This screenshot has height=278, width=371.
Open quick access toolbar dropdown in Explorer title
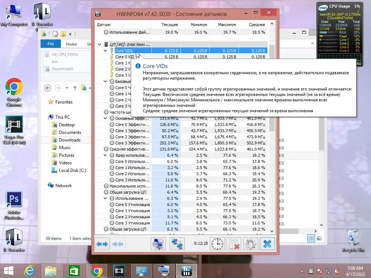point(70,34)
